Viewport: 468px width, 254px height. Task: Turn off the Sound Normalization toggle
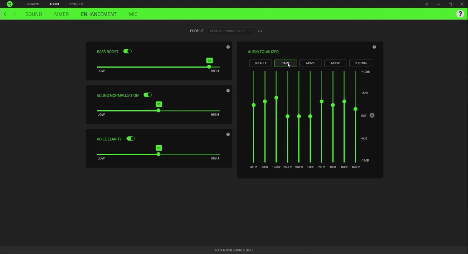pyautogui.click(x=148, y=95)
